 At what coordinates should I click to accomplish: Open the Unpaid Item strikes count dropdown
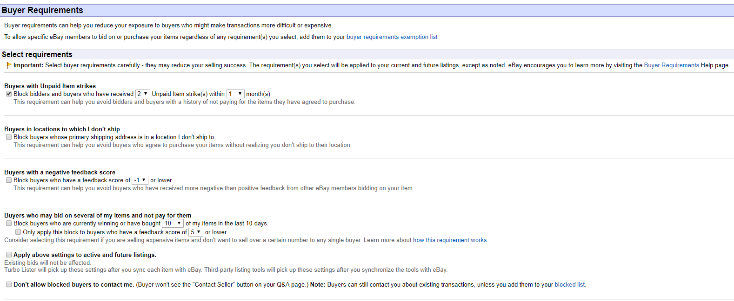pos(142,94)
